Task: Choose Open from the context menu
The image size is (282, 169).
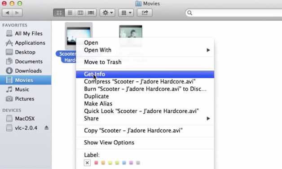Action: click(145, 43)
